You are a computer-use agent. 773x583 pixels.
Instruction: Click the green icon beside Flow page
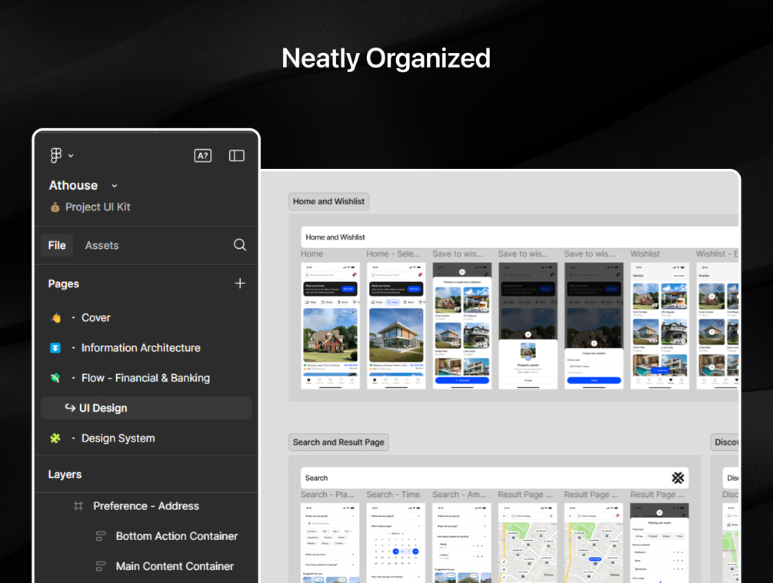[x=55, y=378]
